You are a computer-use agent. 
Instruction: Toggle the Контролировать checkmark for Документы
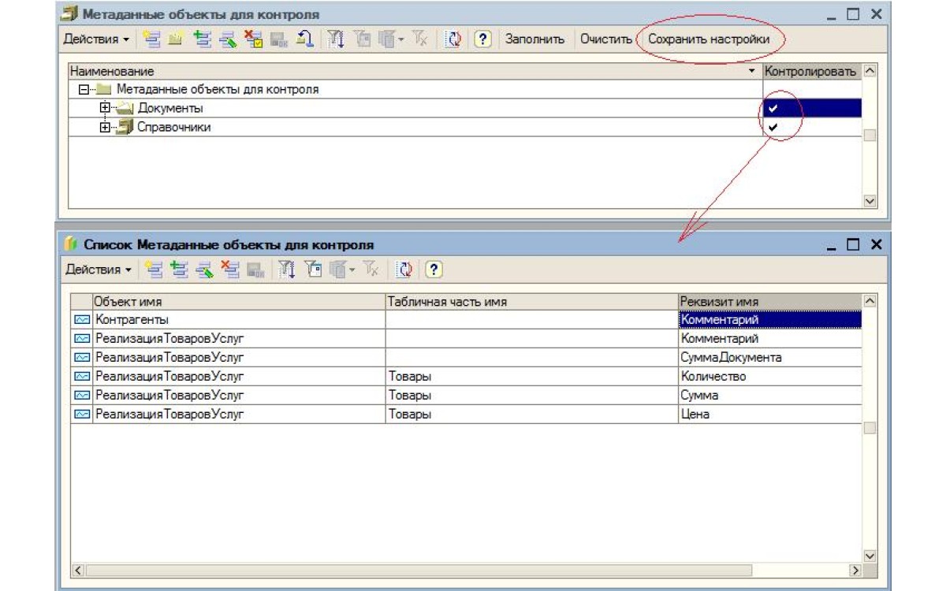[773, 109]
